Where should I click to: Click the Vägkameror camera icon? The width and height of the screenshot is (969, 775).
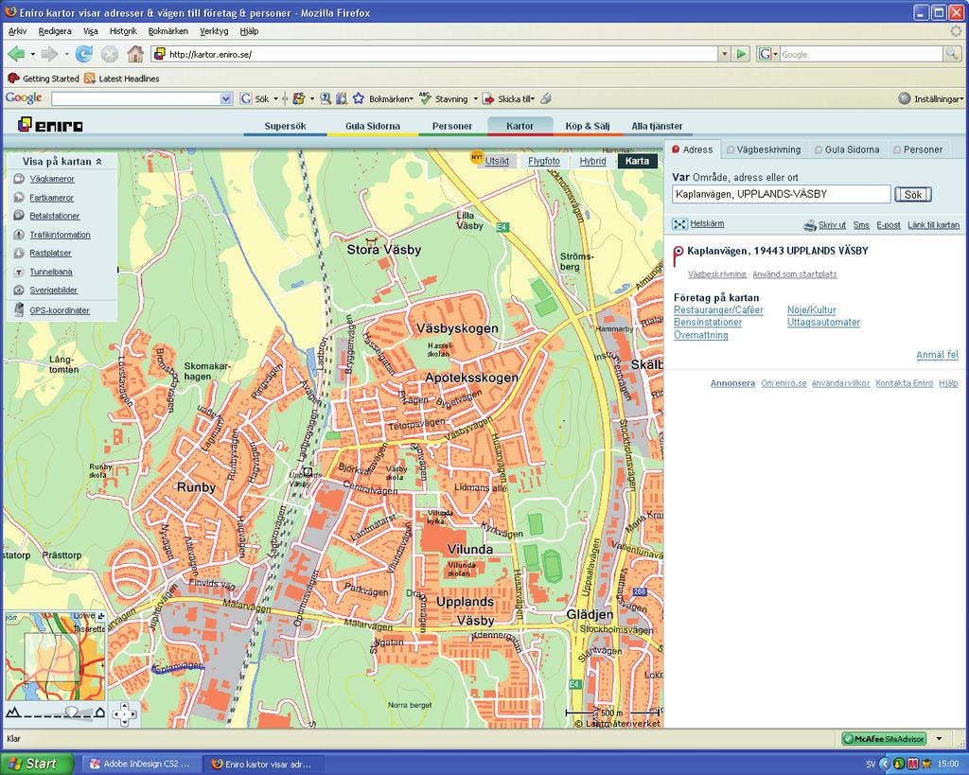click(x=19, y=179)
